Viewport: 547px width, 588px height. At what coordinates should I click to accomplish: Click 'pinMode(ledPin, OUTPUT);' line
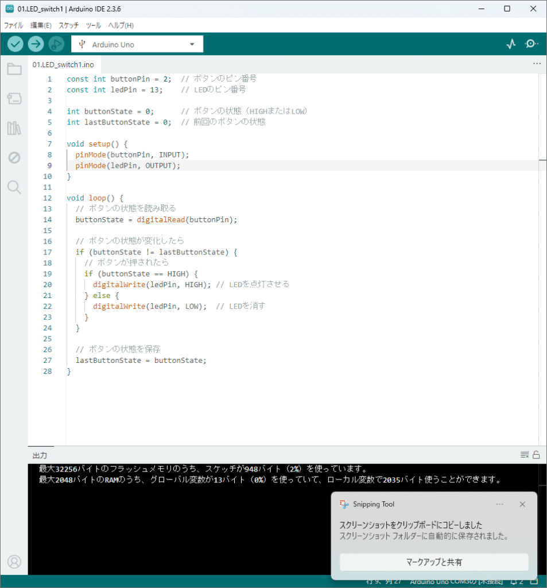pos(128,166)
